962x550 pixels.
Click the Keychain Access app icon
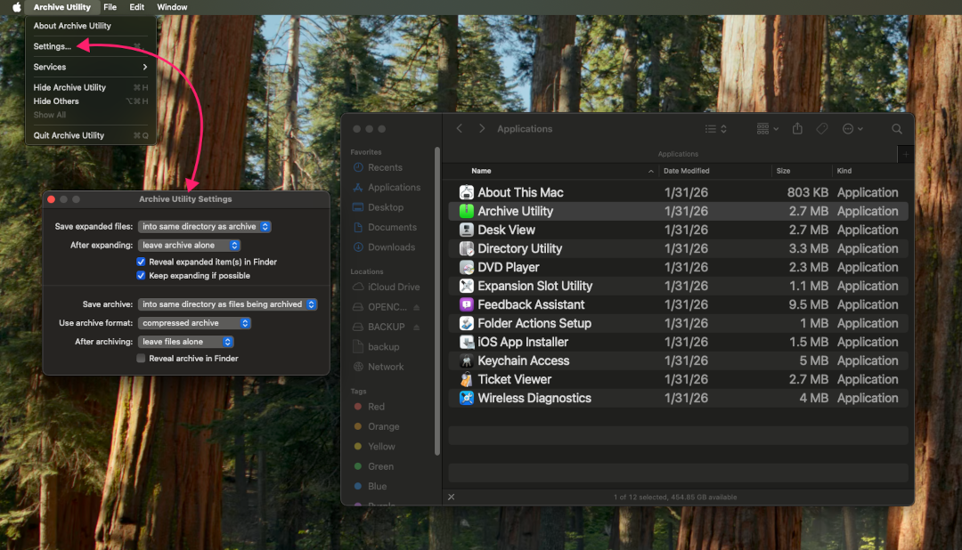[466, 360]
